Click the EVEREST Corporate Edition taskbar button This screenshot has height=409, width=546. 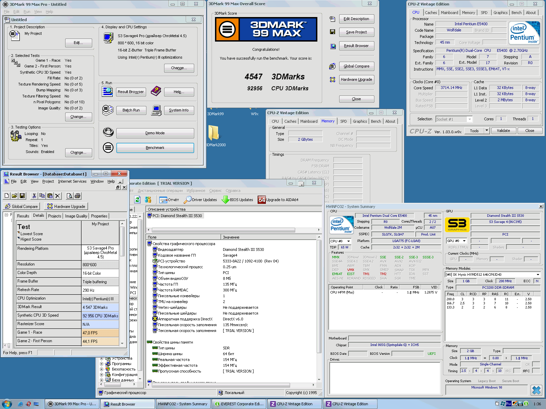[x=239, y=404]
